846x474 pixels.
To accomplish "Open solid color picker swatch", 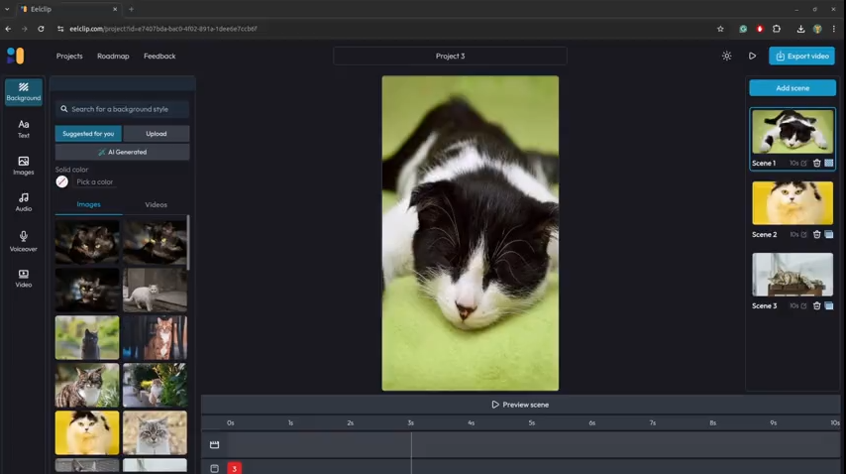I will (62, 181).
